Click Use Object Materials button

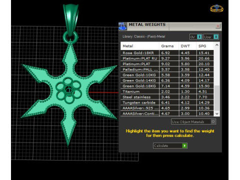(193, 121)
